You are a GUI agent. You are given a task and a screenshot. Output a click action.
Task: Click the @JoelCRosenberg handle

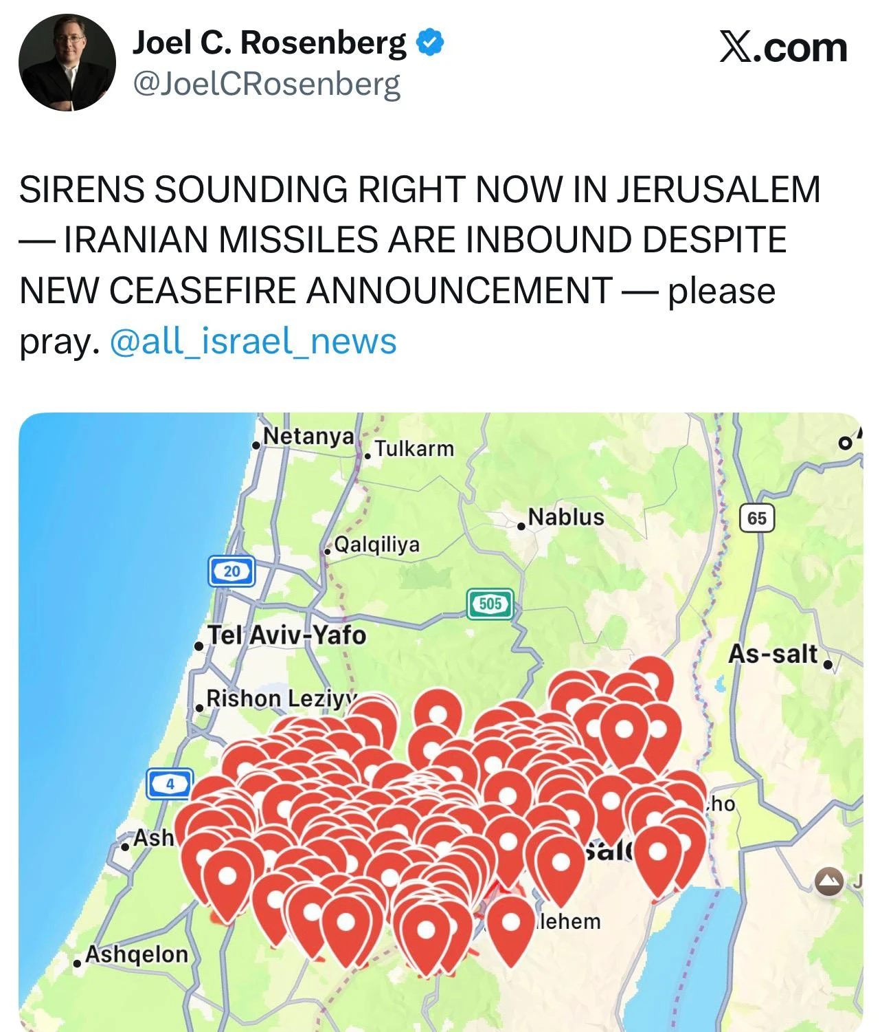coord(266,85)
